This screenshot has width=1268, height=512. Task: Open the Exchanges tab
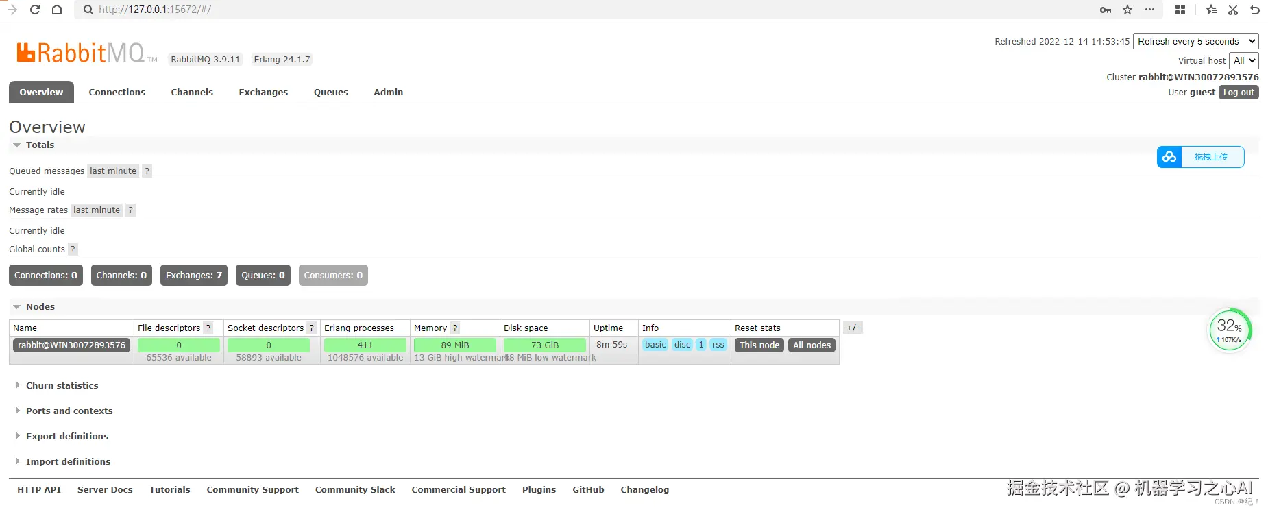[263, 93]
